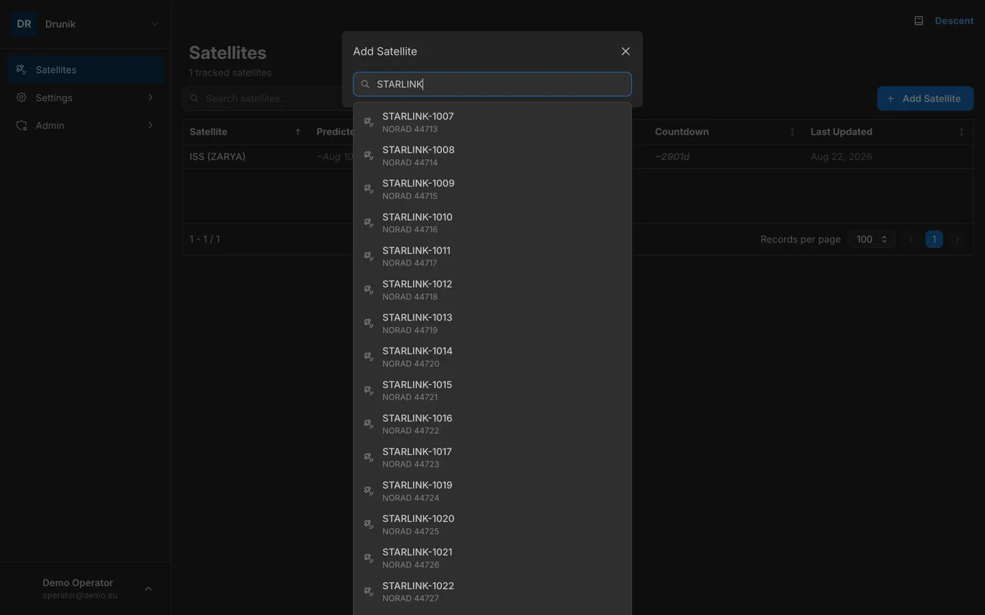Click the book icon next to Descent

pos(919,21)
